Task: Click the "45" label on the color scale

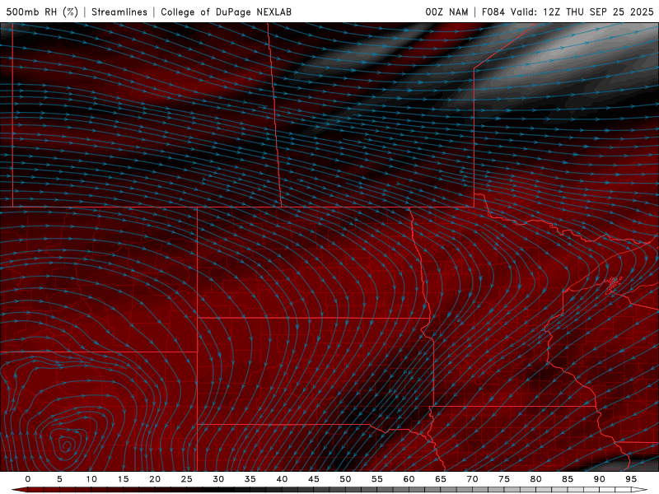Action: click(x=314, y=479)
